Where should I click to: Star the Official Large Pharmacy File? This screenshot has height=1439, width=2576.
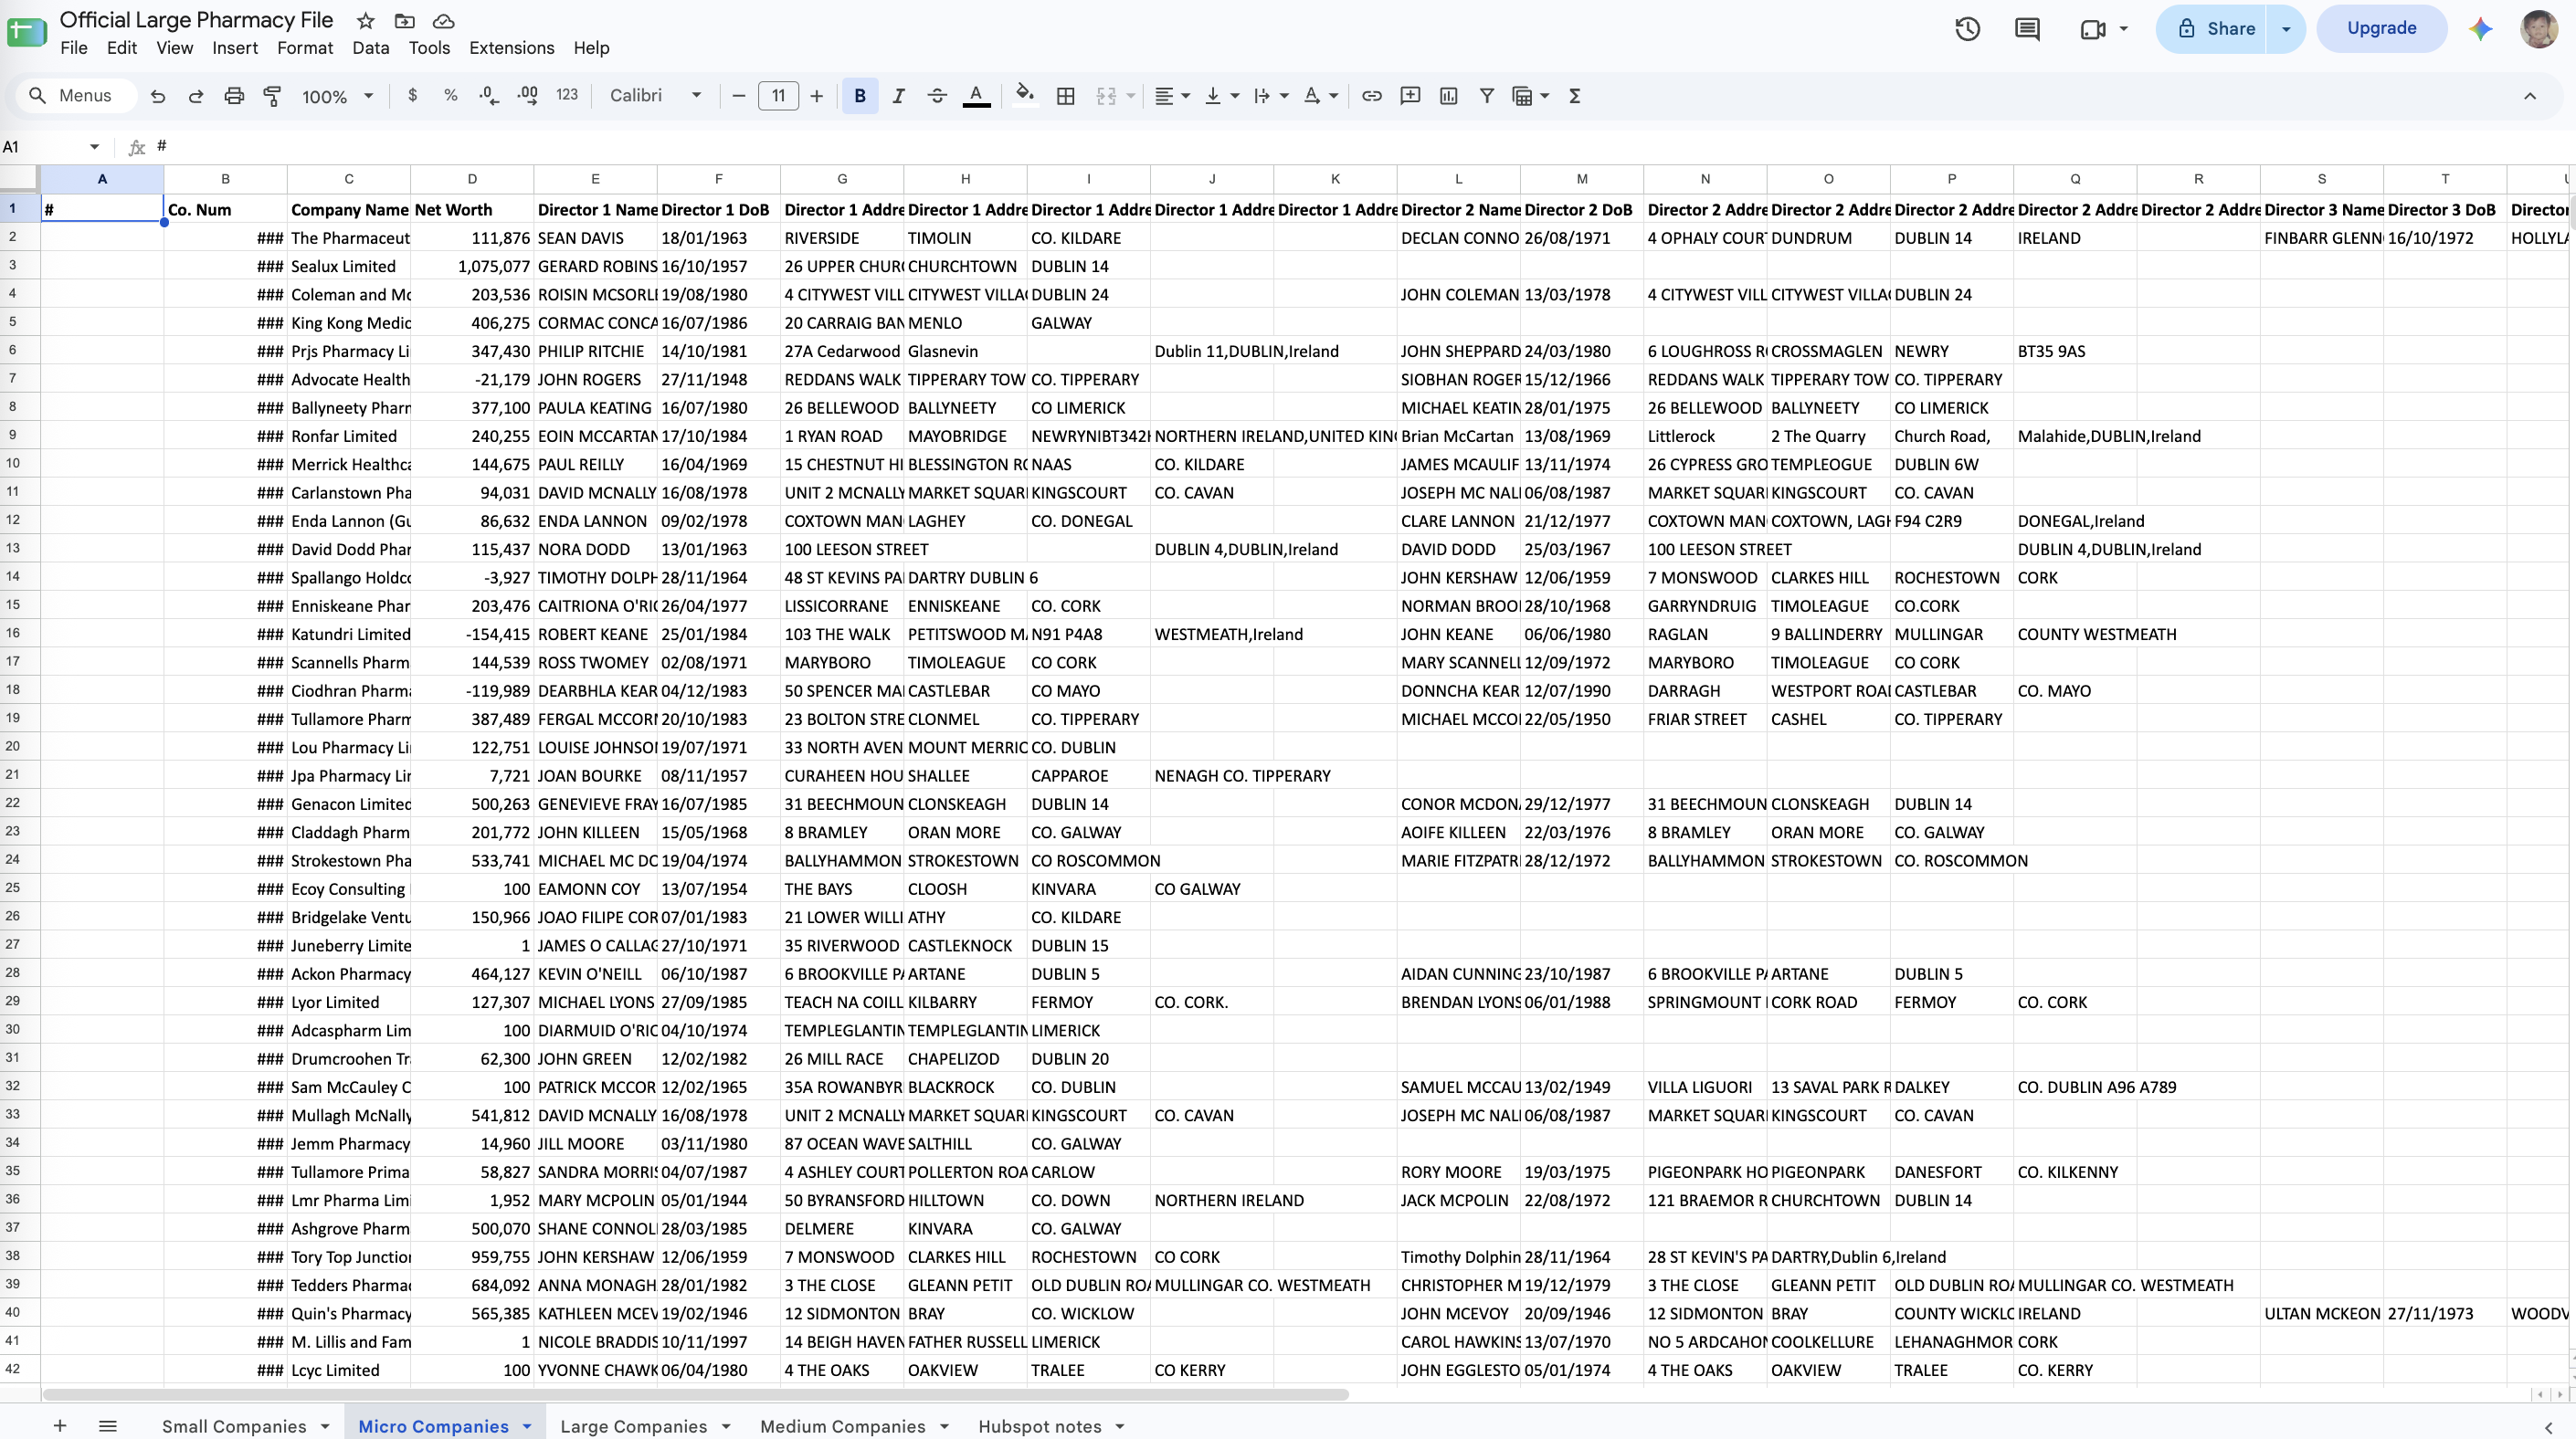tap(366, 21)
